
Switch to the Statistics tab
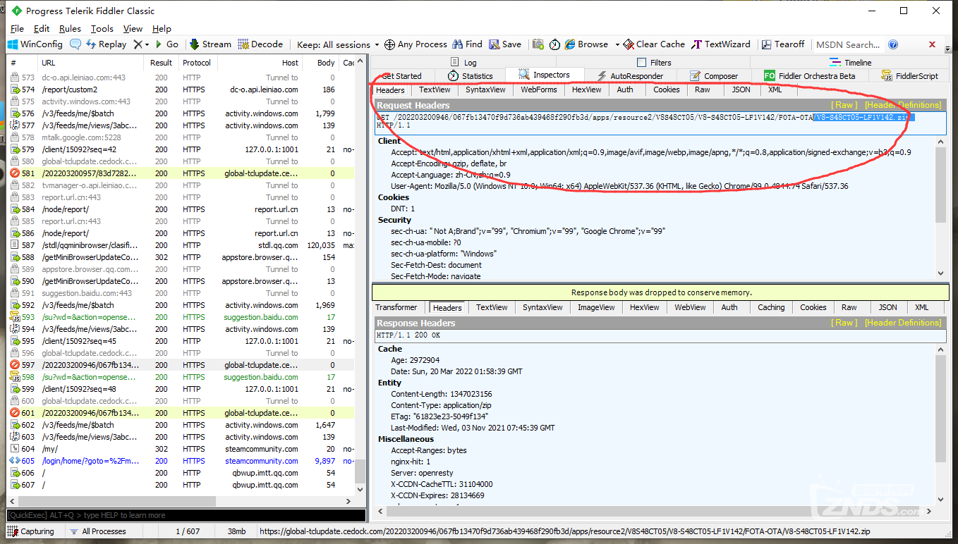(470, 75)
